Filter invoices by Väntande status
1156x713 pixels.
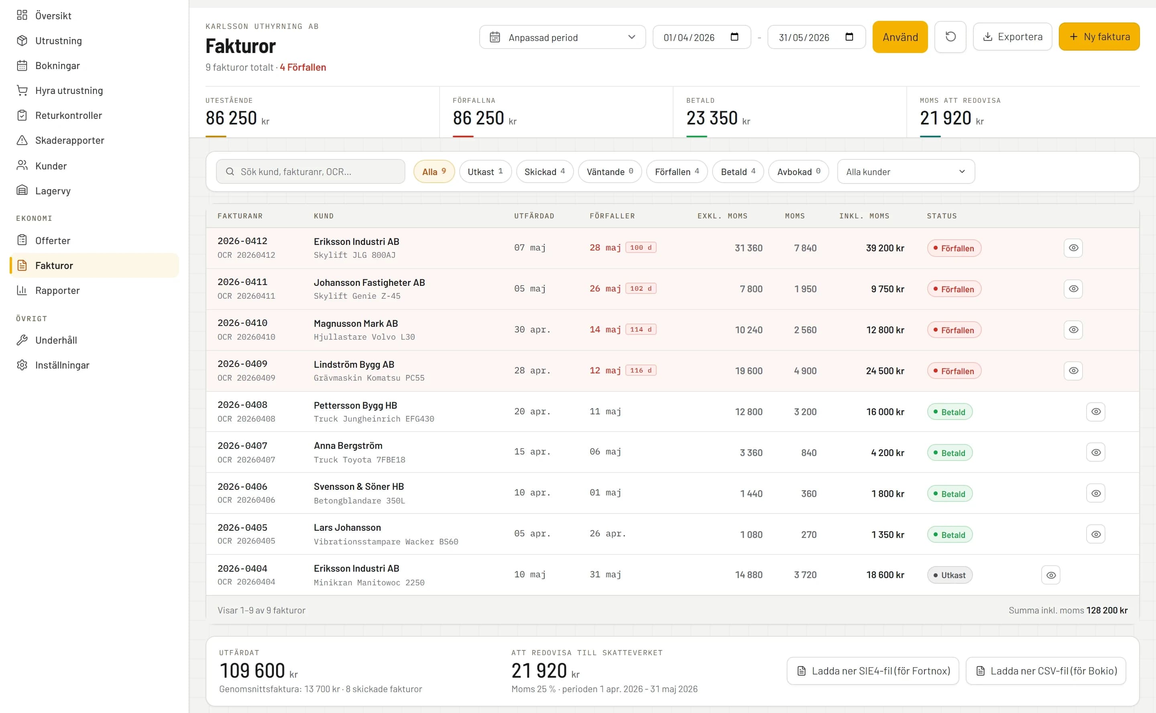[x=610, y=172]
